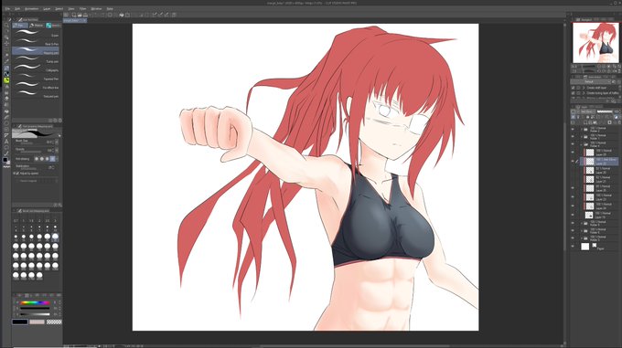Open the Filter menu
The image size is (622, 348).
[x=82, y=8]
